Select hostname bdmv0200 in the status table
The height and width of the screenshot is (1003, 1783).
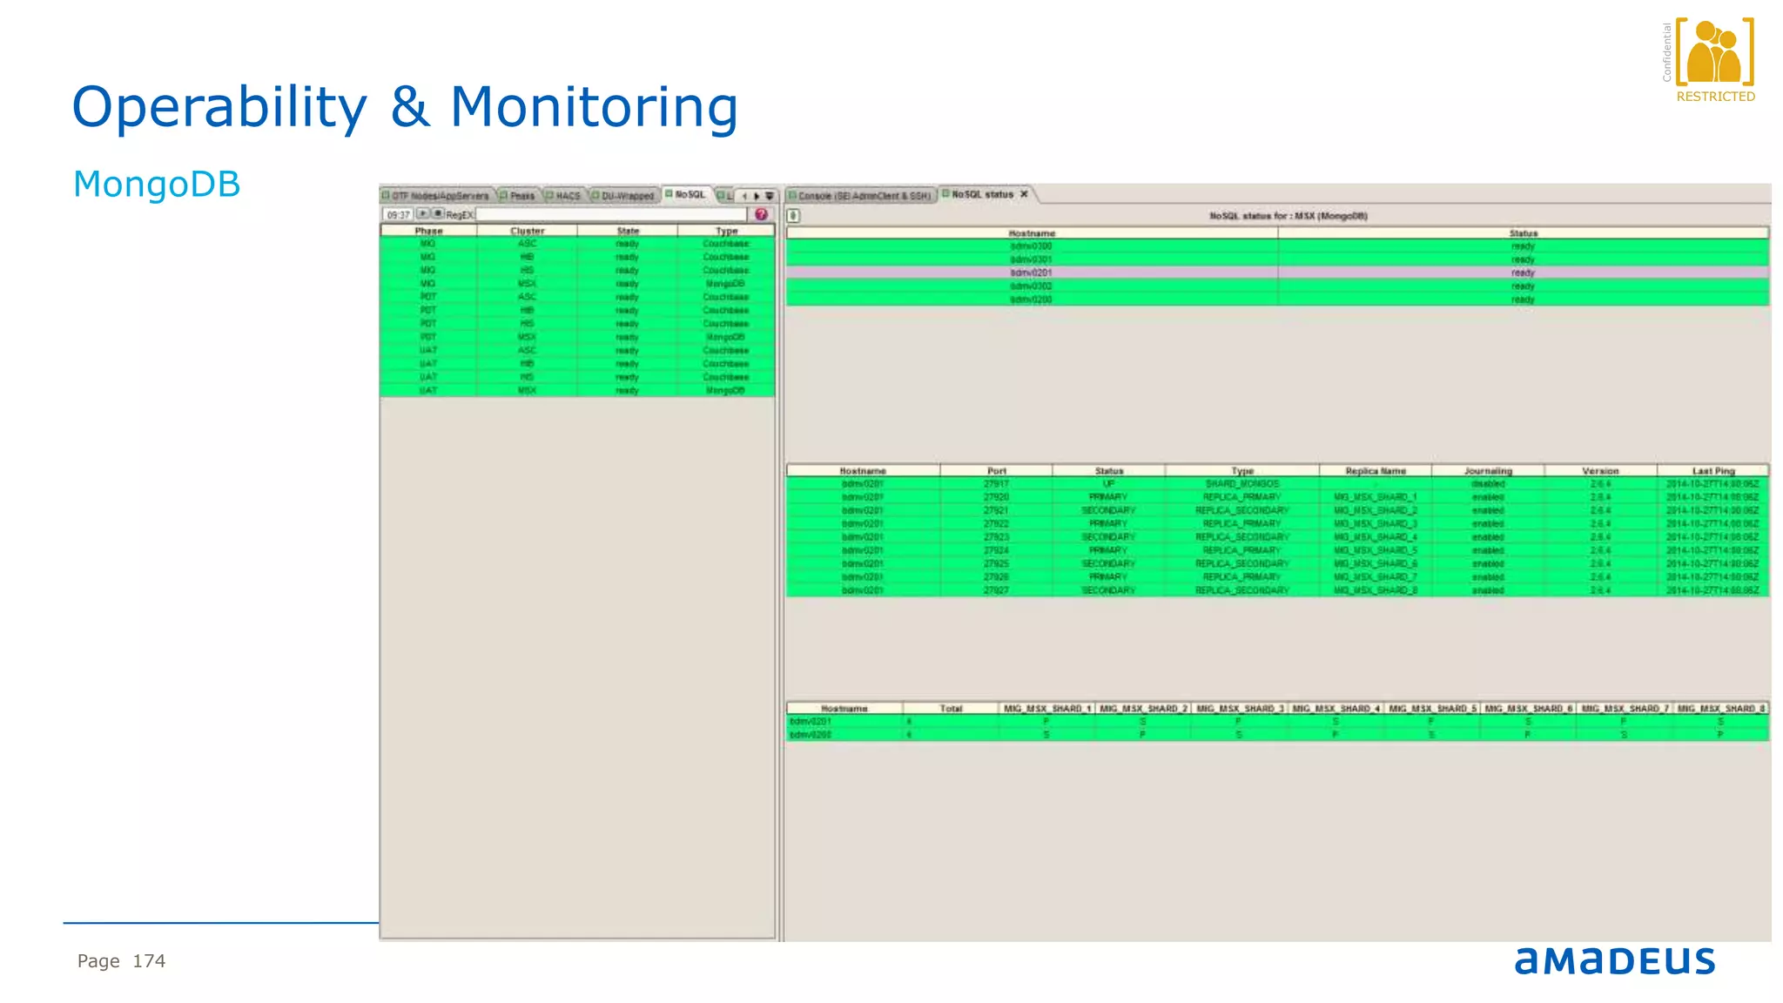point(1031,300)
